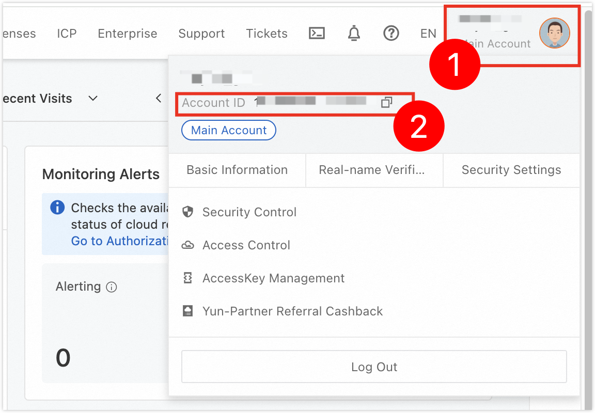Expand the Recent Visits dropdown
The height and width of the screenshot is (413, 595).
(x=93, y=99)
